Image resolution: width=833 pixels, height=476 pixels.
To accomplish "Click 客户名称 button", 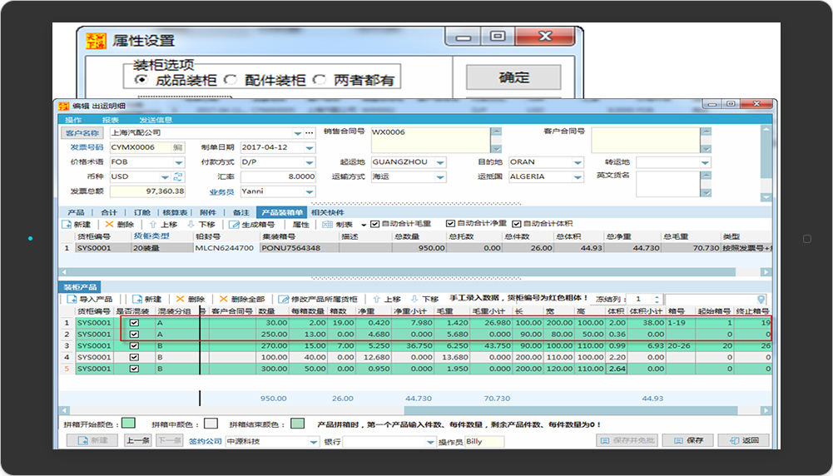I will tap(83, 133).
